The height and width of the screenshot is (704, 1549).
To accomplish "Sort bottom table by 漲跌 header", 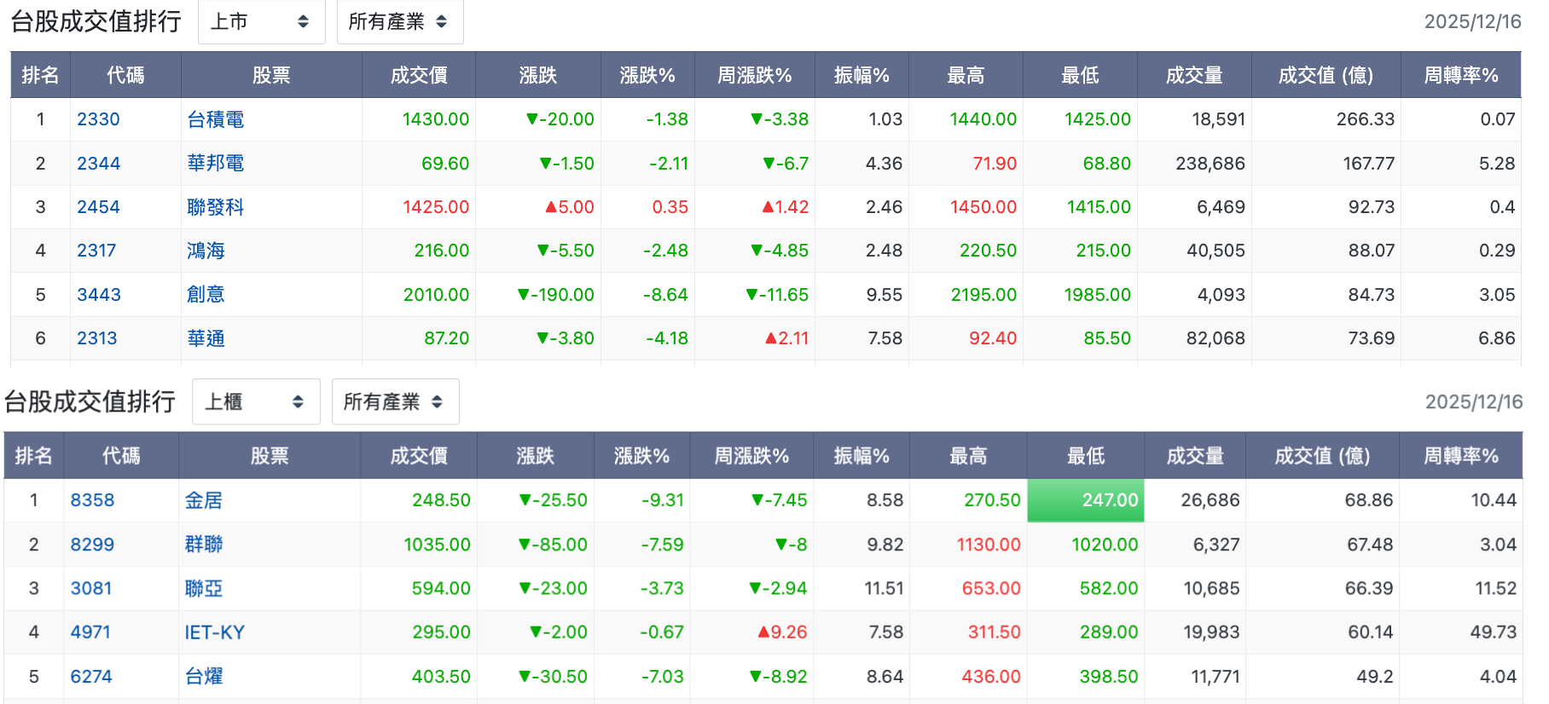I will 536,456.
